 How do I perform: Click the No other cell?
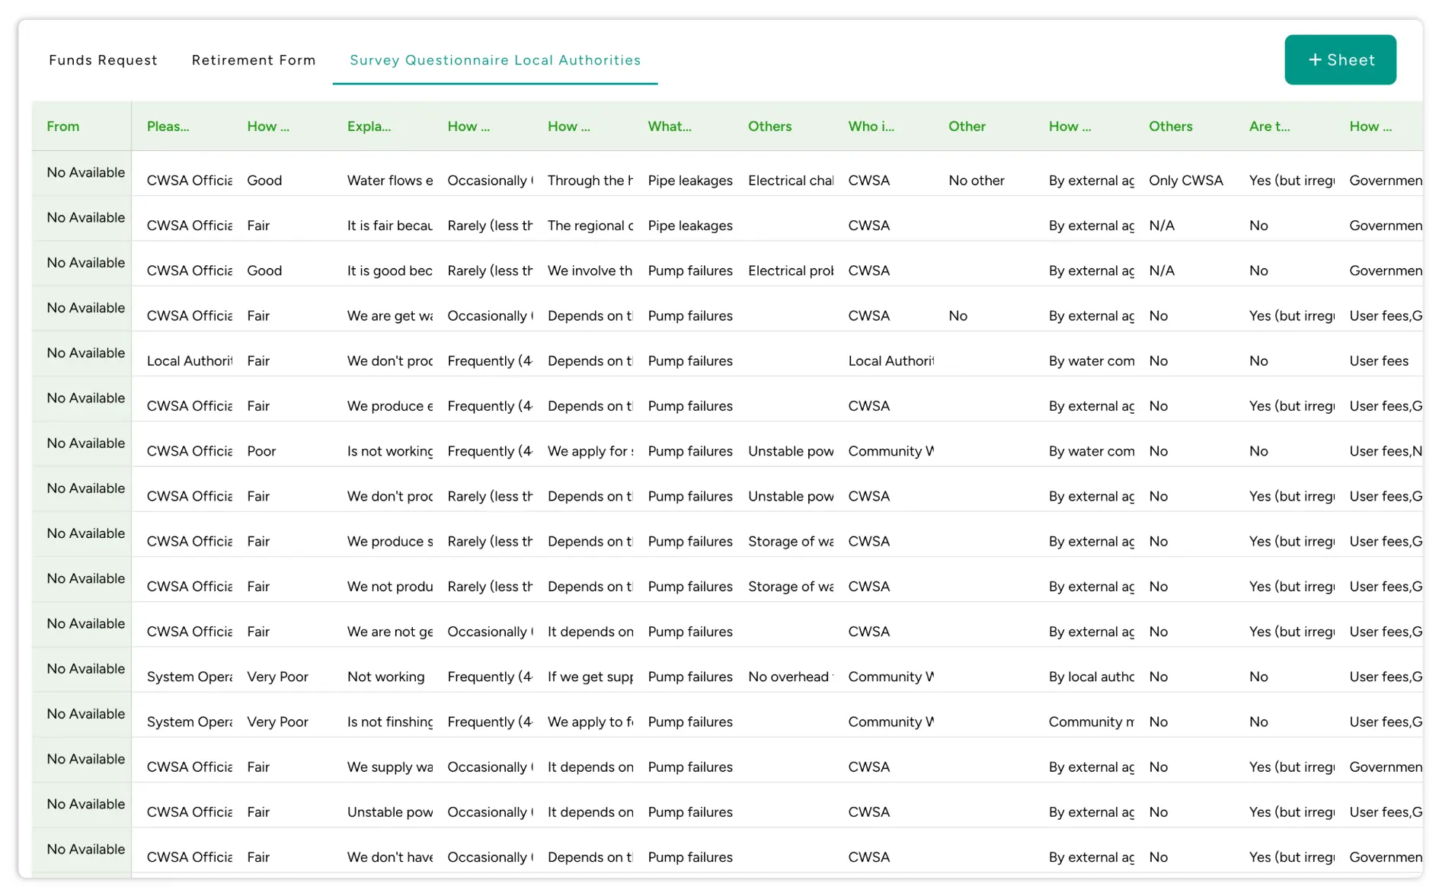pyautogui.click(x=976, y=181)
